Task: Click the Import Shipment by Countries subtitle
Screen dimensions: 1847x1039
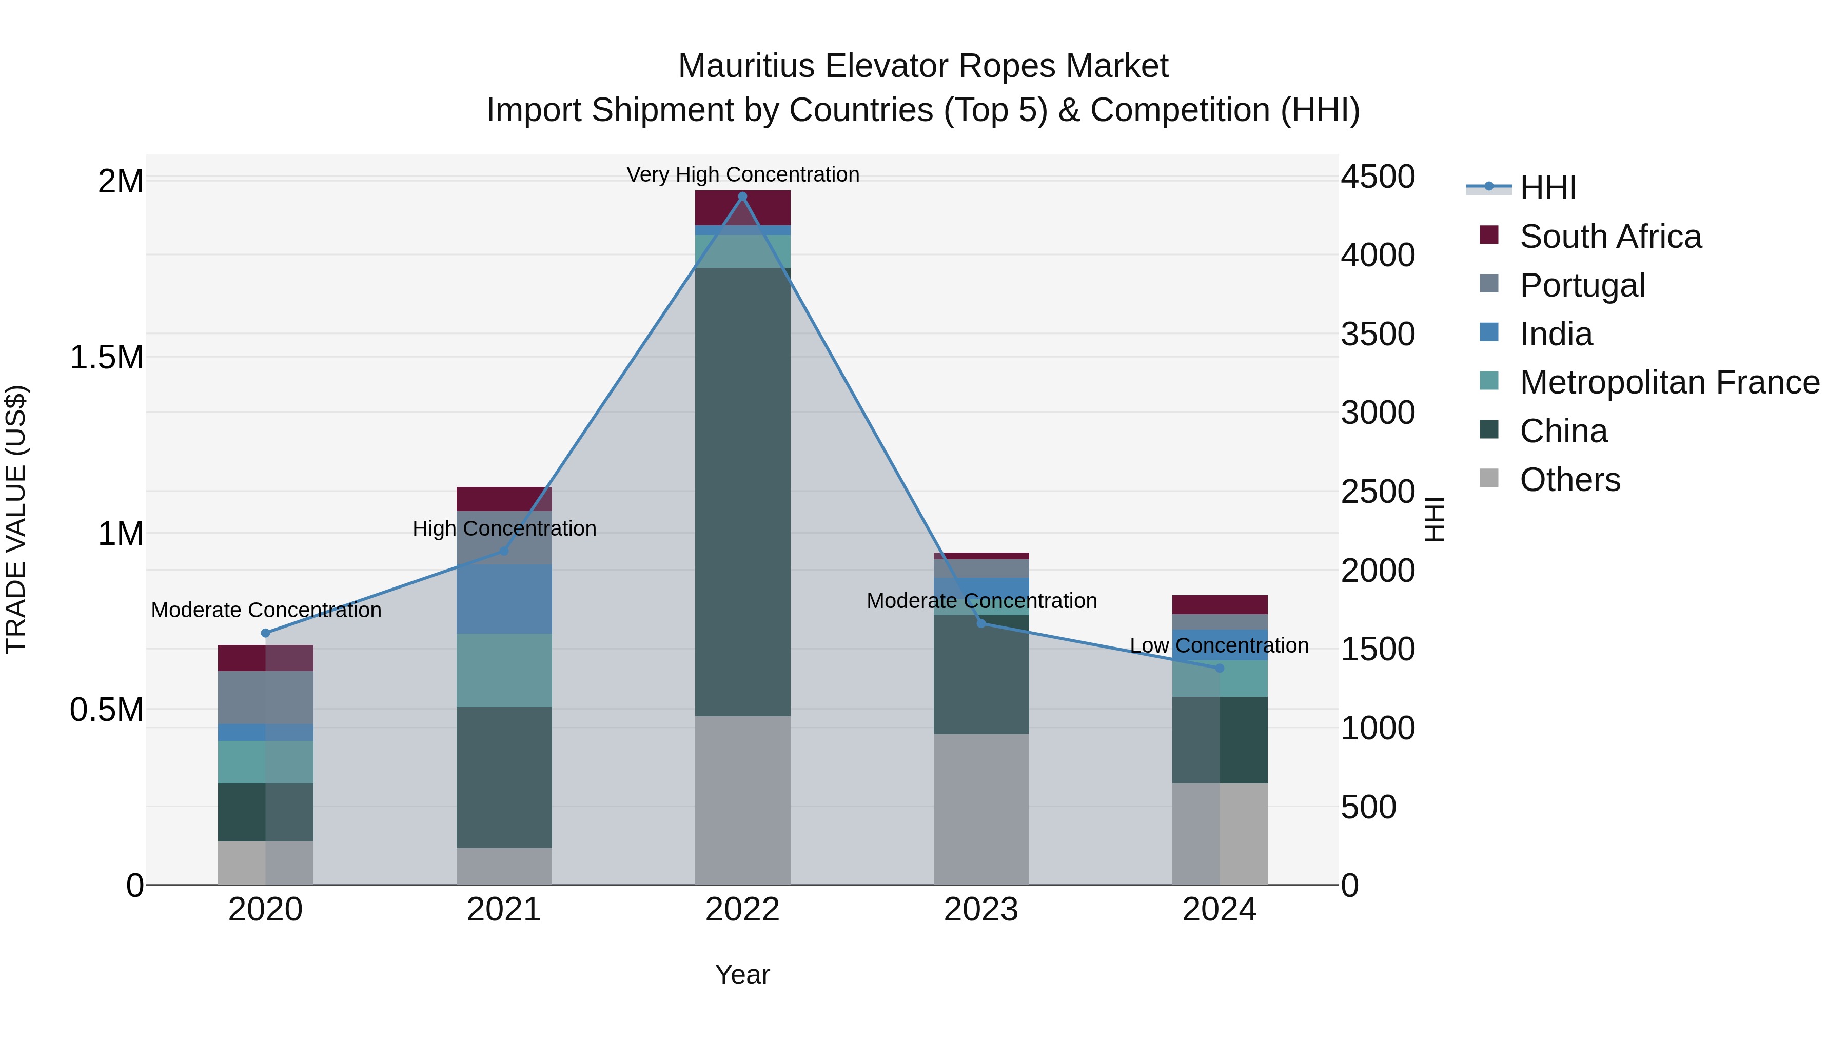Action: tap(924, 110)
